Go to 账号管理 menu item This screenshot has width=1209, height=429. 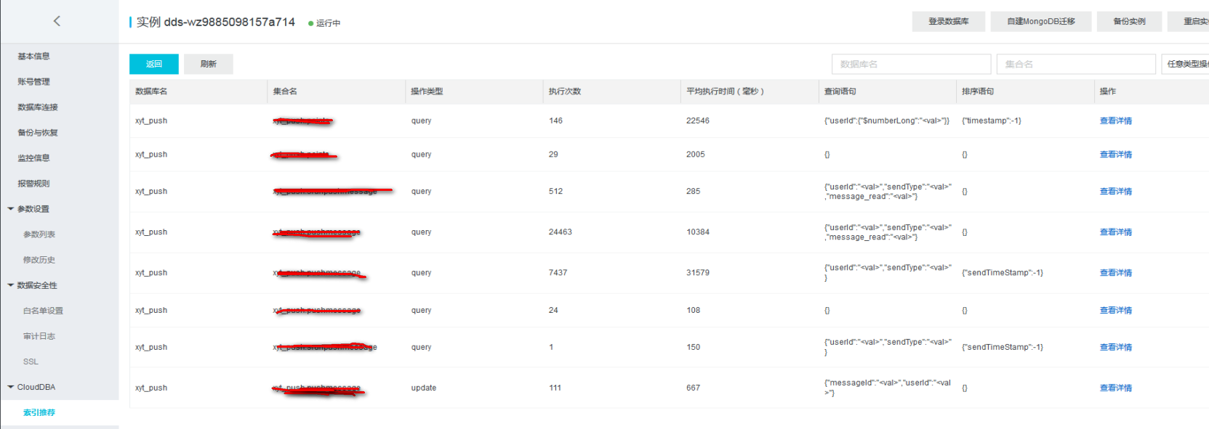(33, 82)
